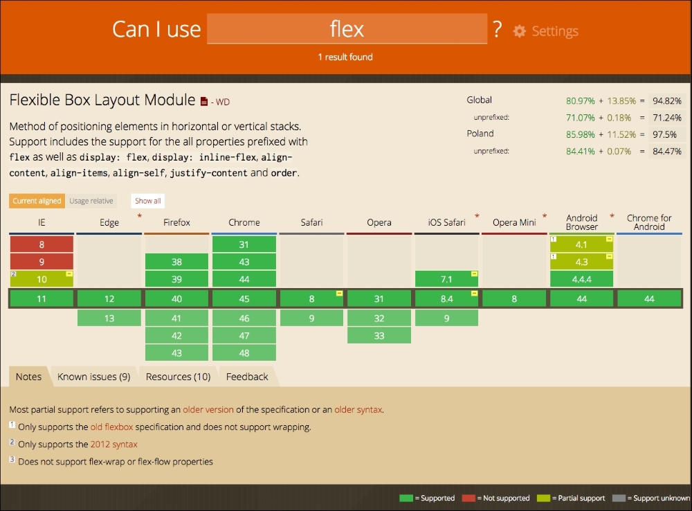The width and height of the screenshot is (692, 511).
Task: Click the 'Flexible Box Layout Module' heading
Action: pos(102,100)
